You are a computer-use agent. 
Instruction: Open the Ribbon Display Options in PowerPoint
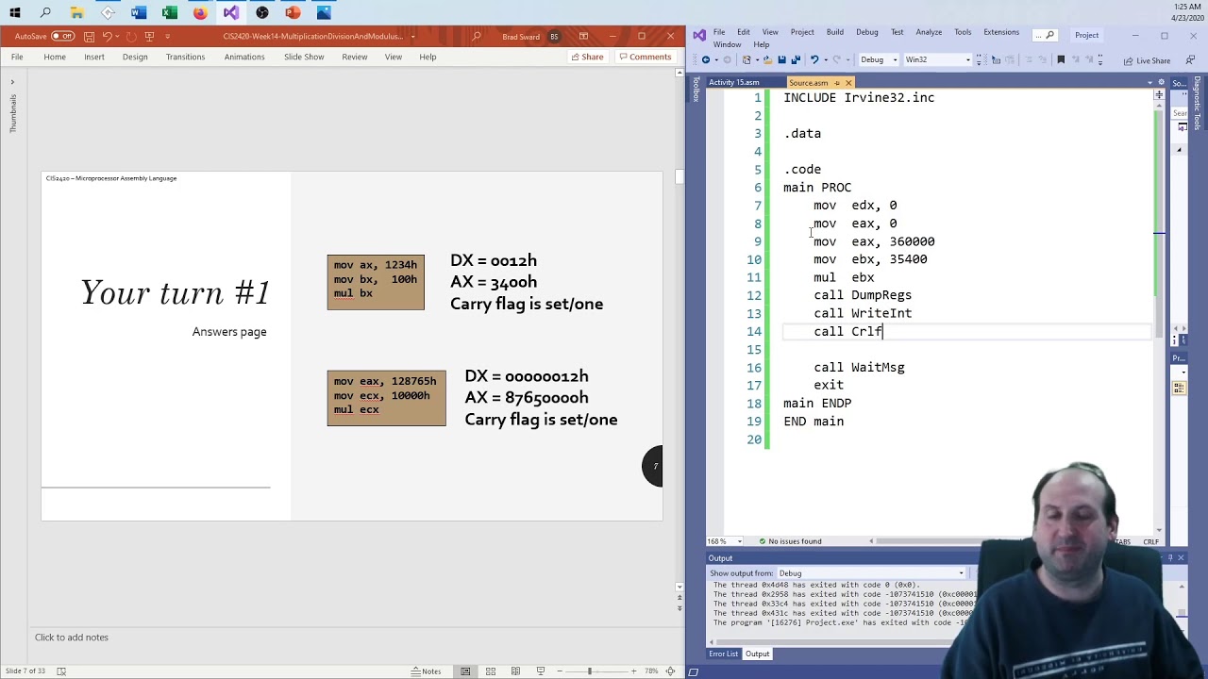[x=583, y=36]
